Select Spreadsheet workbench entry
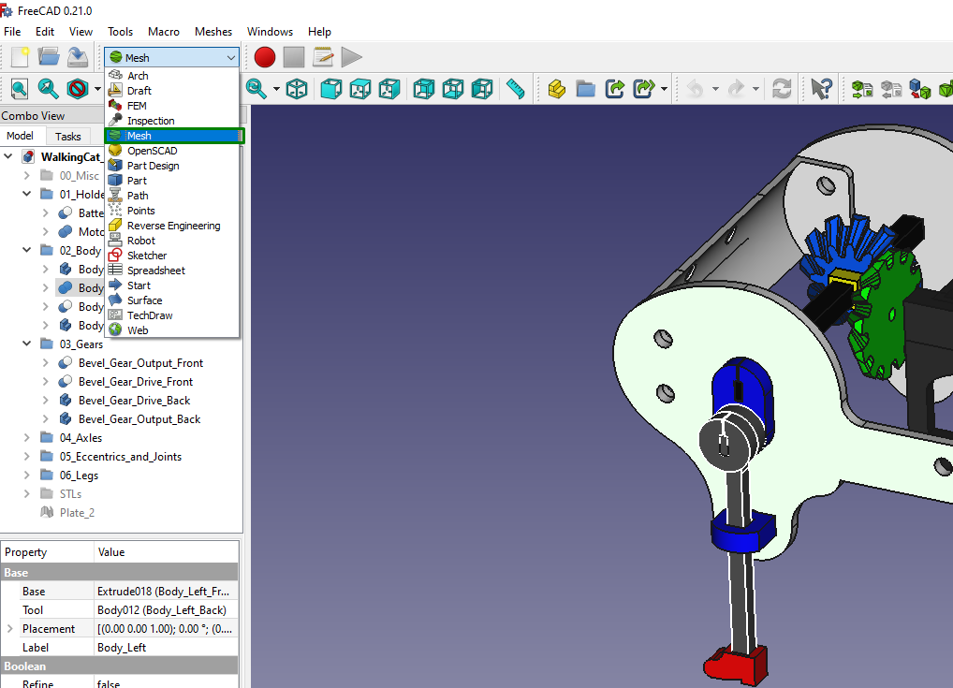 pyautogui.click(x=173, y=271)
